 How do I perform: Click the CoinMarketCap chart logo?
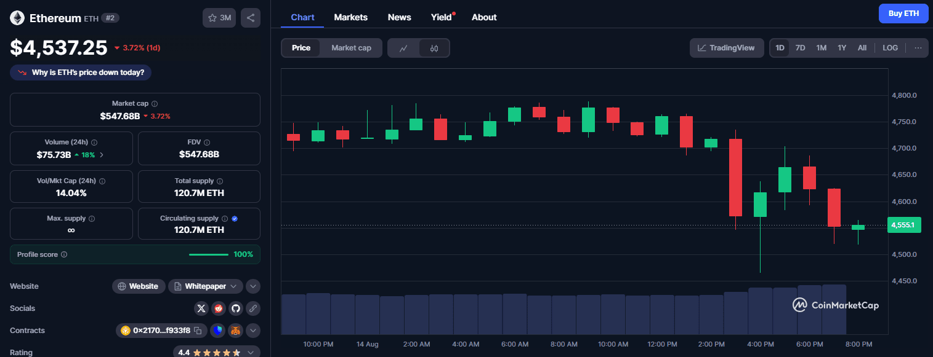pyautogui.click(x=835, y=305)
